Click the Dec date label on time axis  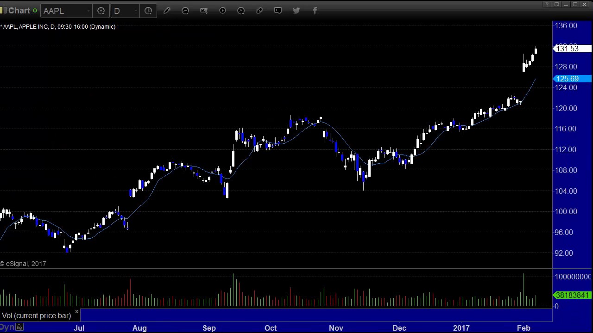tap(399, 328)
